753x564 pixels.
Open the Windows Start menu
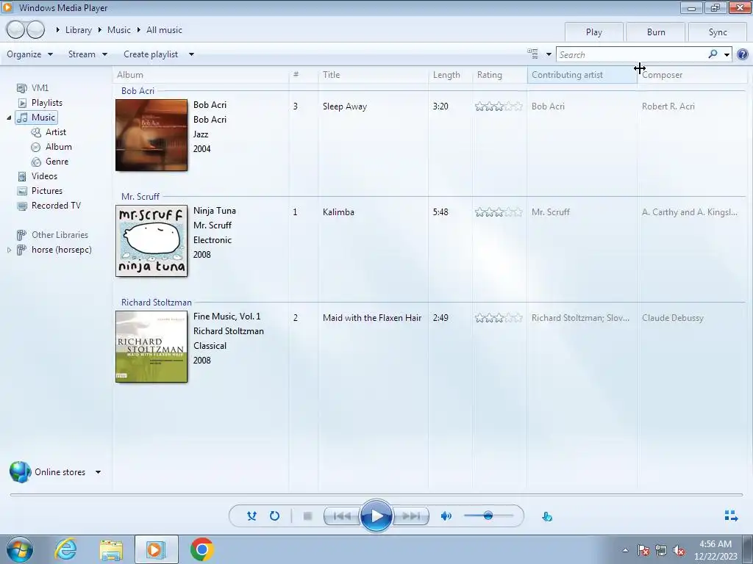(x=20, y=549)
